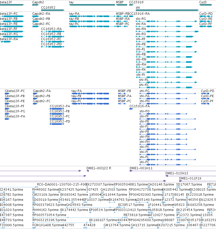Click EST label GH11503.5prime
The image size is (216, 229).
click(114, 190)
